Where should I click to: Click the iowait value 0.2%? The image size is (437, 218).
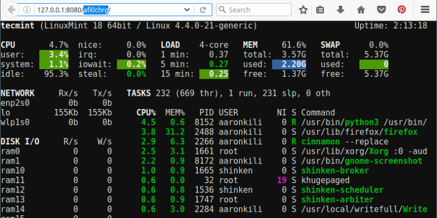(x=131, y=64)
